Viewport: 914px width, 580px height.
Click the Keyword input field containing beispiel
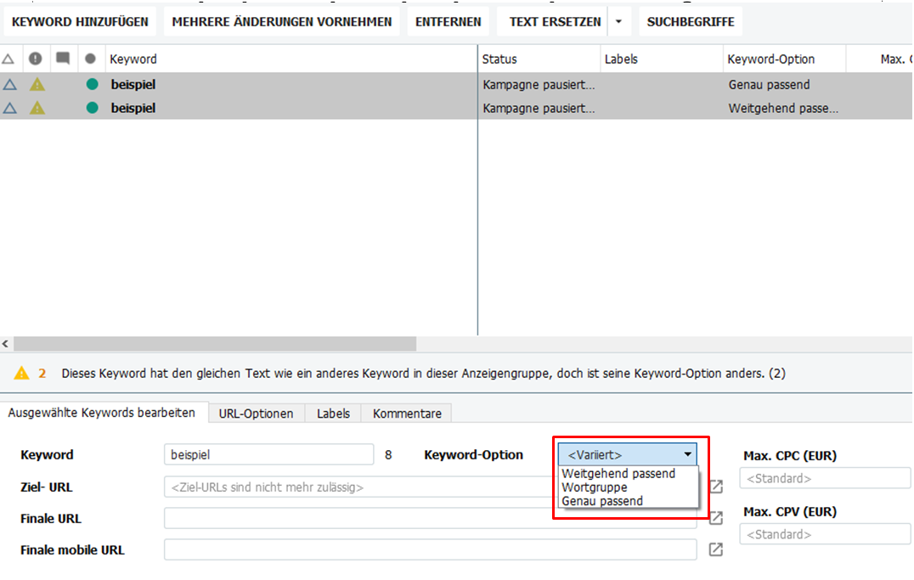(268, 454)
